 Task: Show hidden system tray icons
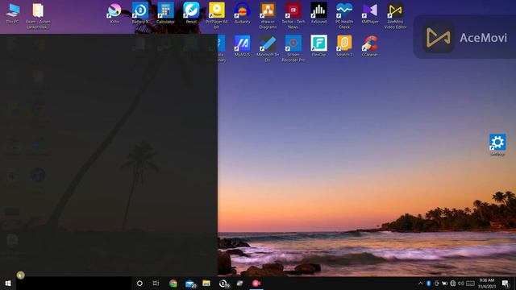[420, 284]
